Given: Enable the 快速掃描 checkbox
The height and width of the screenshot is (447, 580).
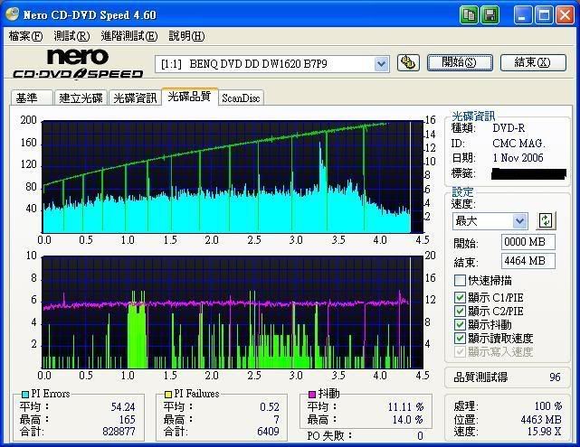Looking at the screenshot, I should [460, 280].
